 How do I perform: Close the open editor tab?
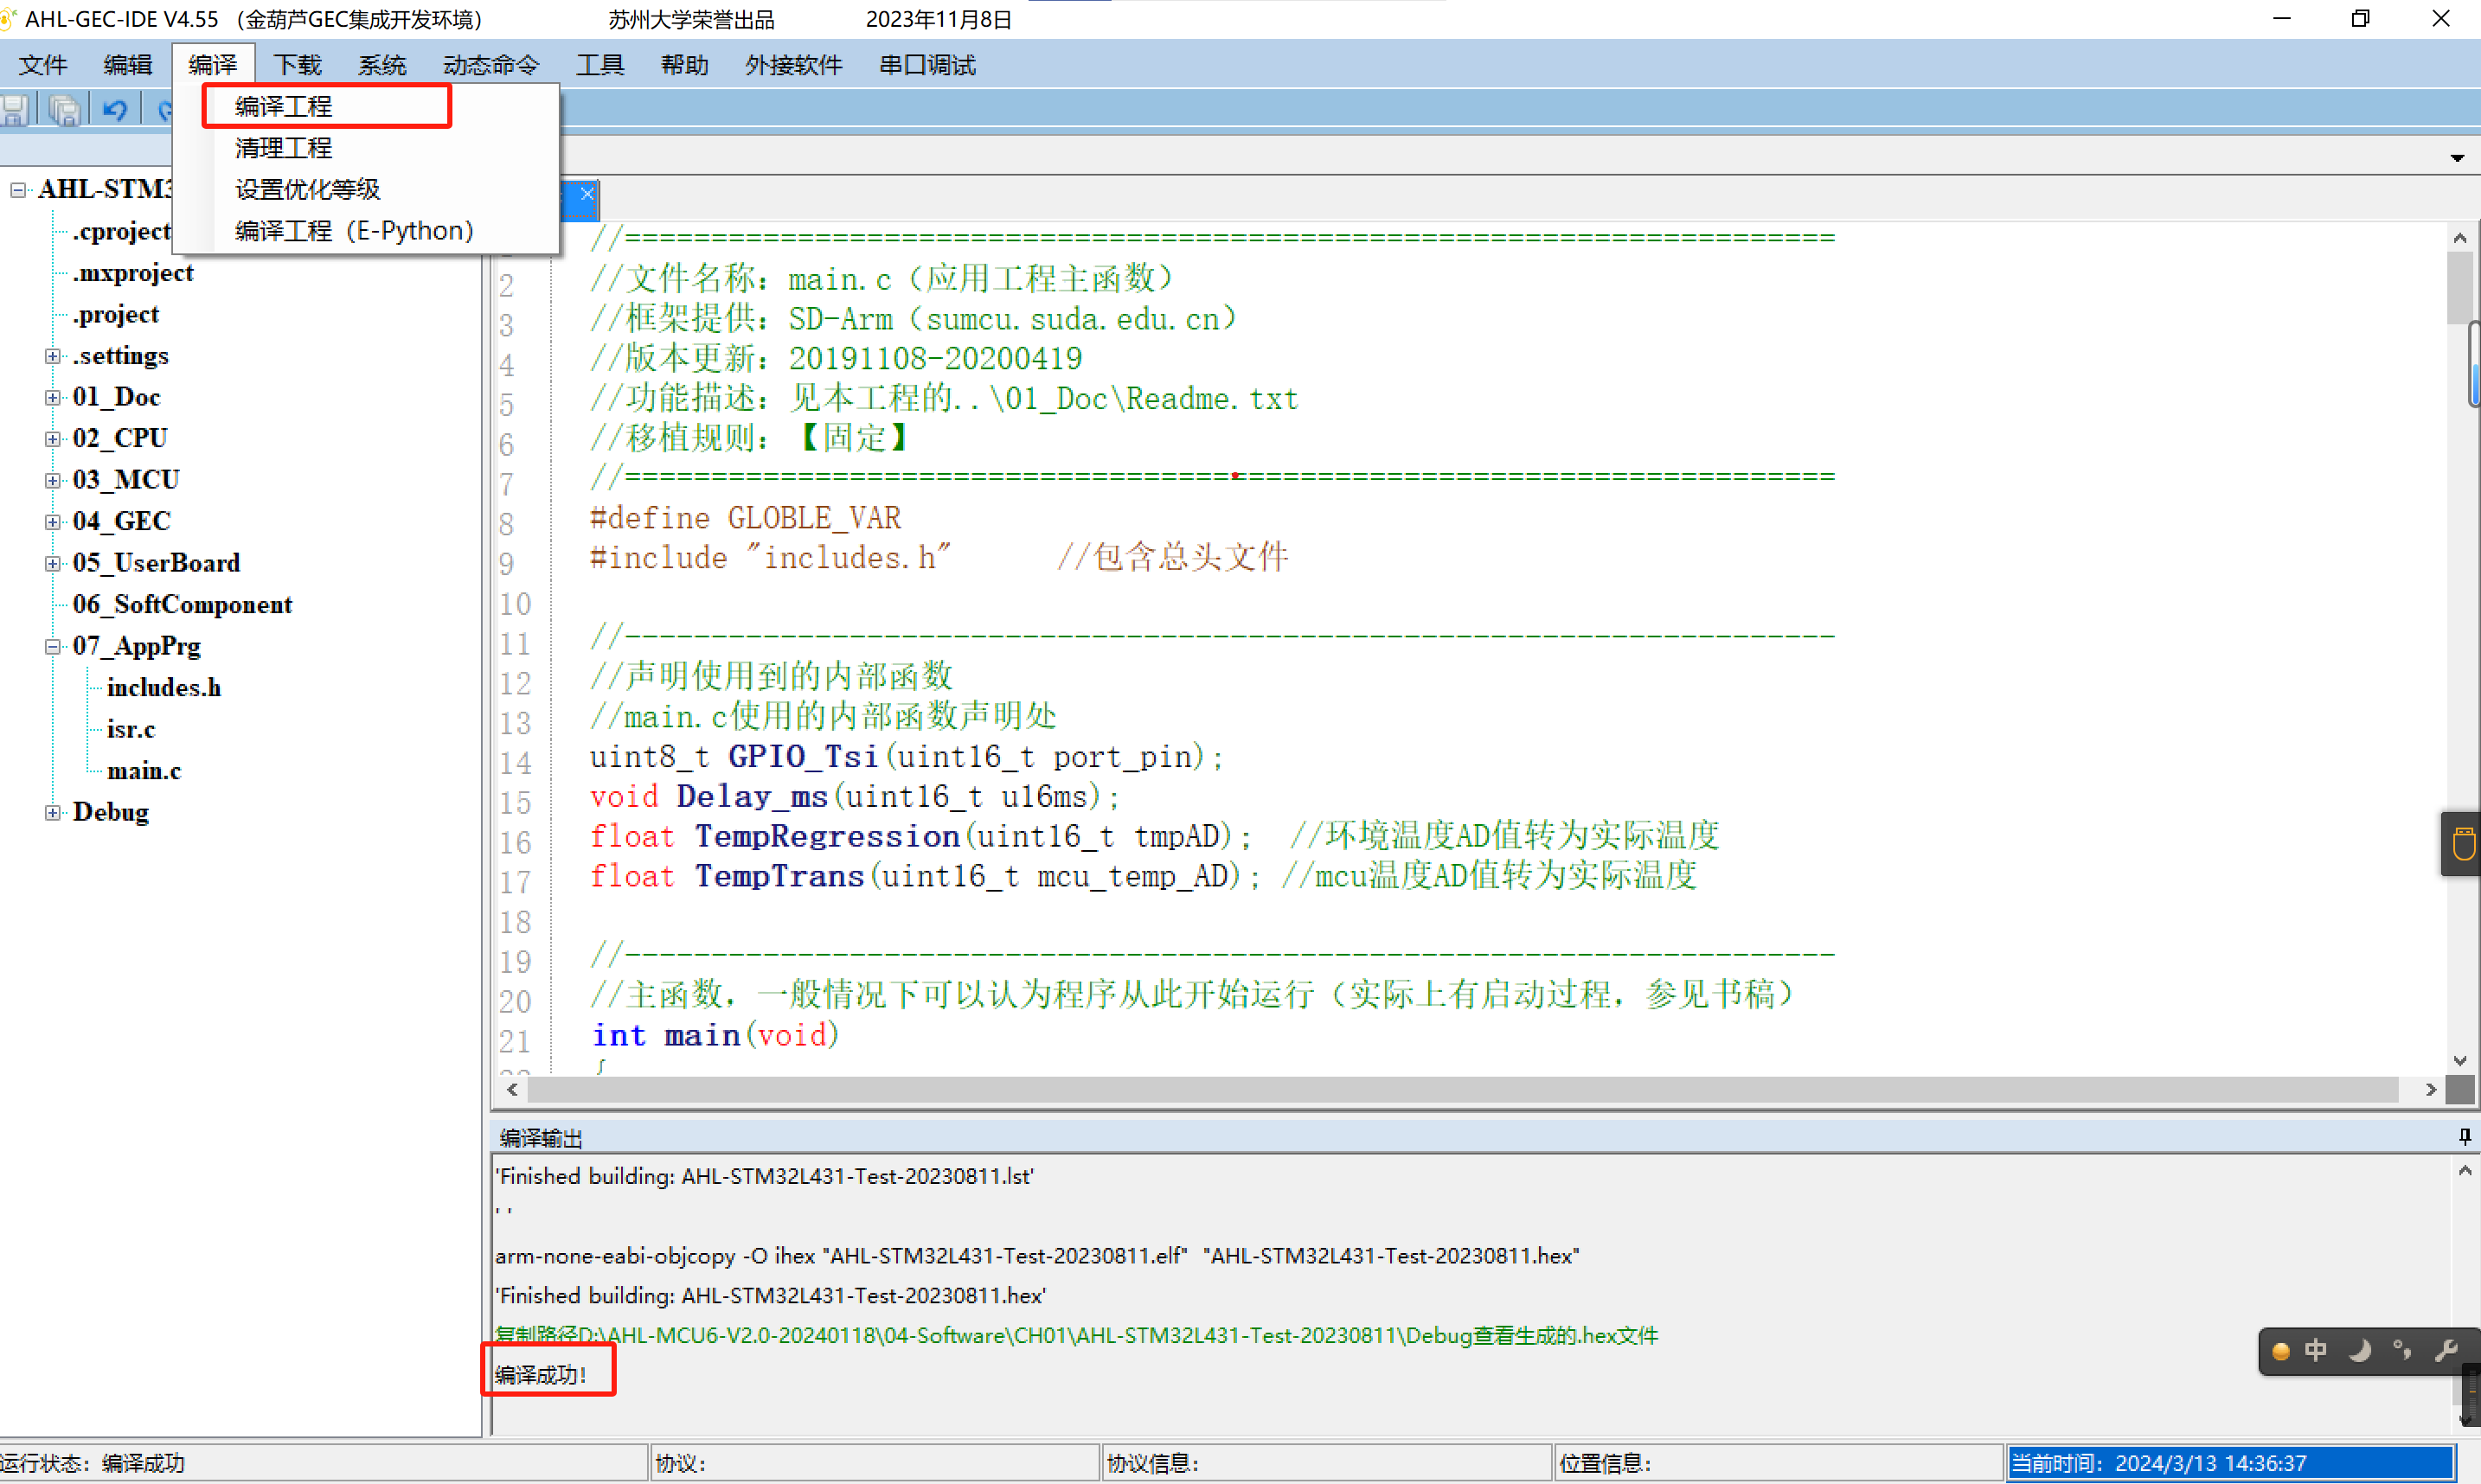[x=587, y=194]
